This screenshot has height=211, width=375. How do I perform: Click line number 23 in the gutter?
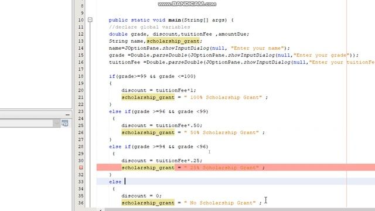click(x=81, y=111)
